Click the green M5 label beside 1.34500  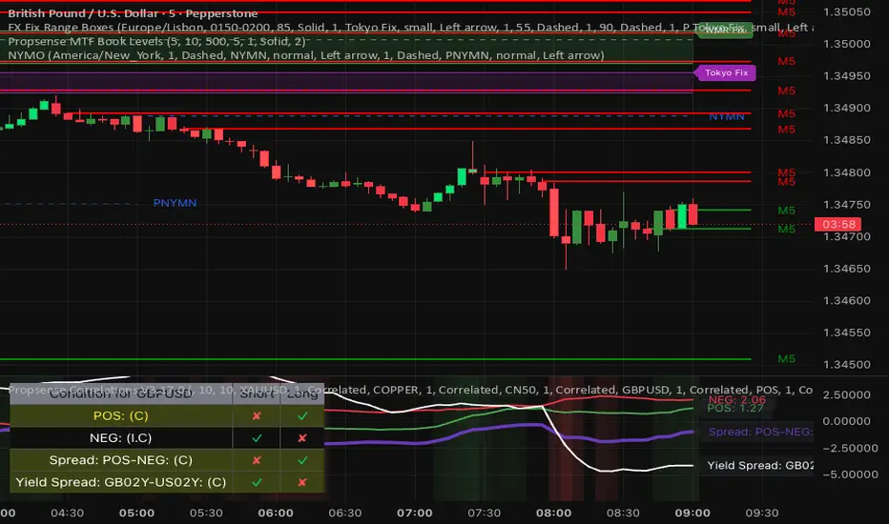786,359
